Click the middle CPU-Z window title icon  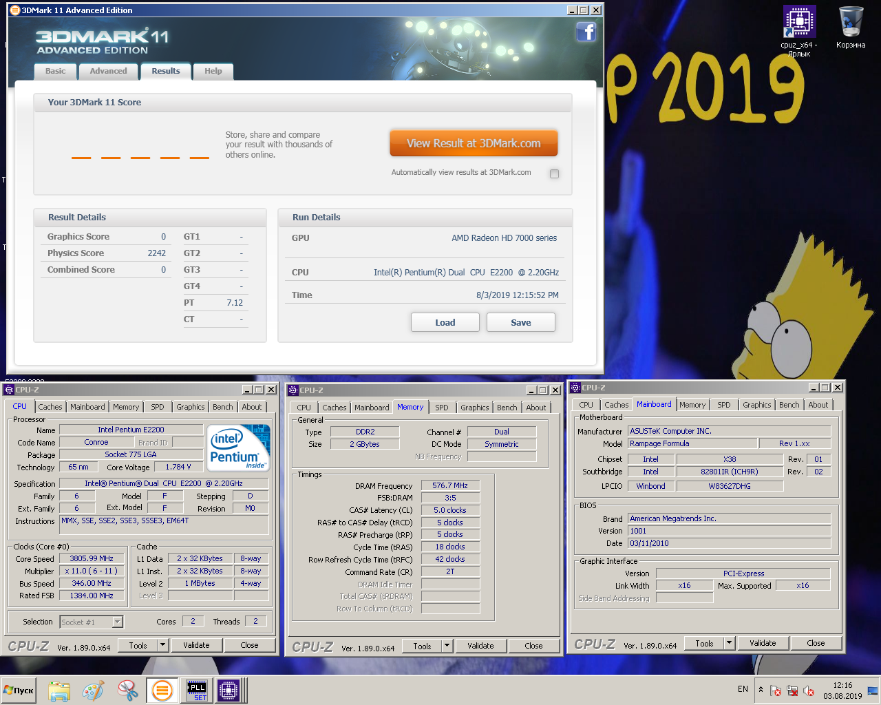[293, 390]
